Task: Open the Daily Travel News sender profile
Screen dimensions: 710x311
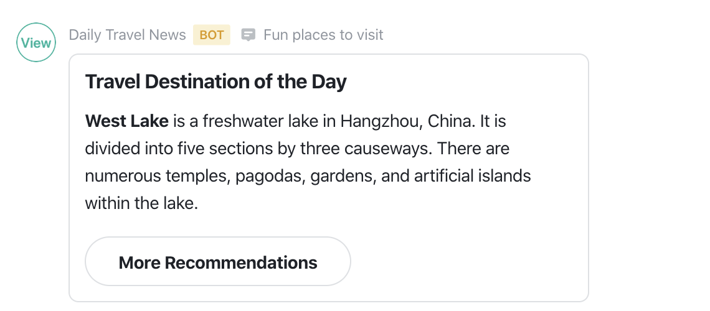Action: [x=127, y=35]
